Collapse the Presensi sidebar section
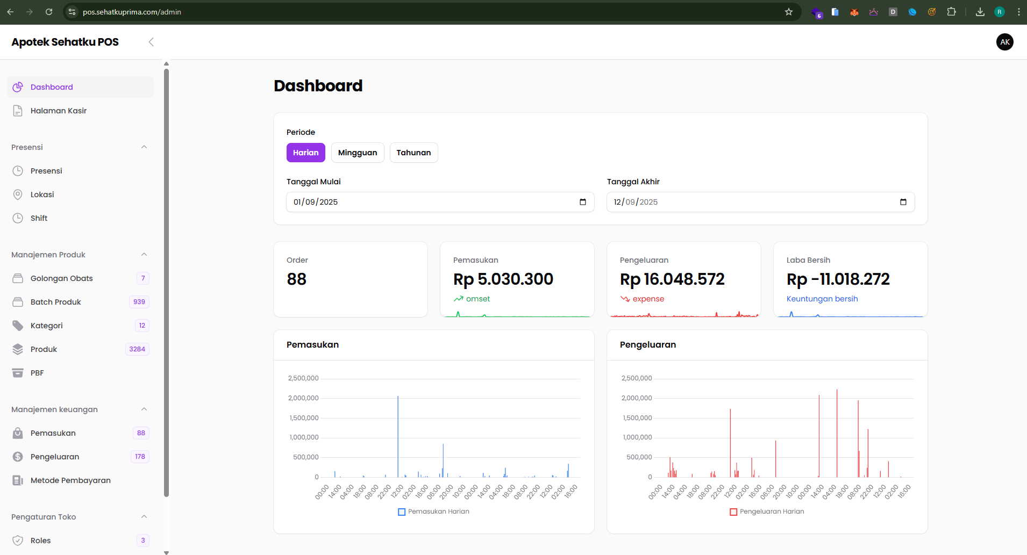The width and height of the screenshot is (1027, 555). (144, 147)
